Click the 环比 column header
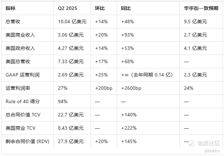This screenshot has height=156, width=224. (x=100, y=8)
